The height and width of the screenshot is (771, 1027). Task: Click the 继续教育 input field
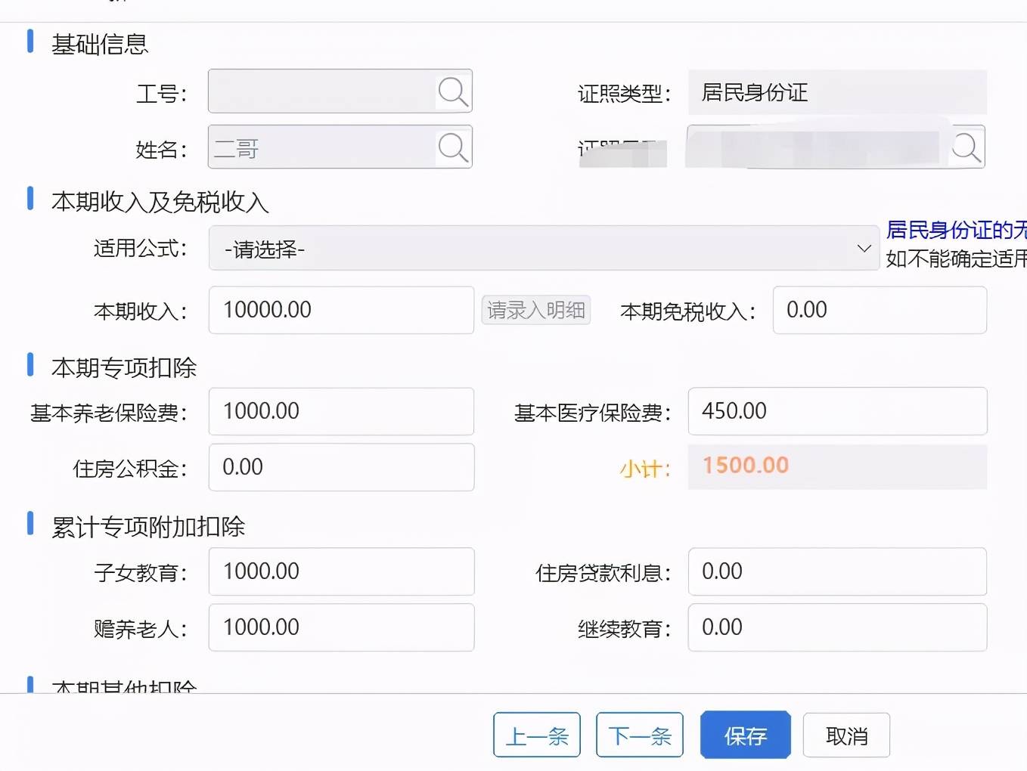836,627
